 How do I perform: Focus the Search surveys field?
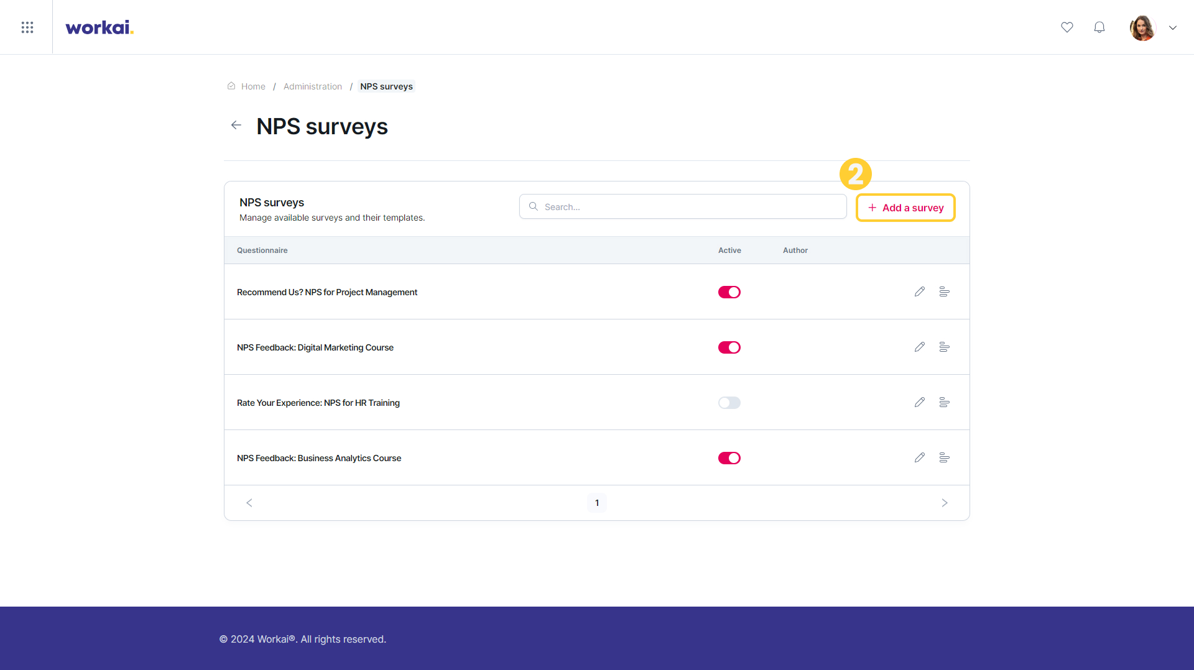pos(683,206)
